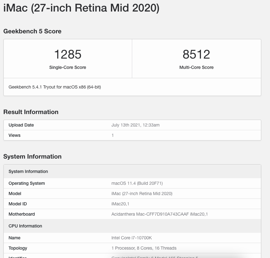This screenshot has width=270, height=258.
Task: Click the single-core score value 1285
Action: point(68,54)
